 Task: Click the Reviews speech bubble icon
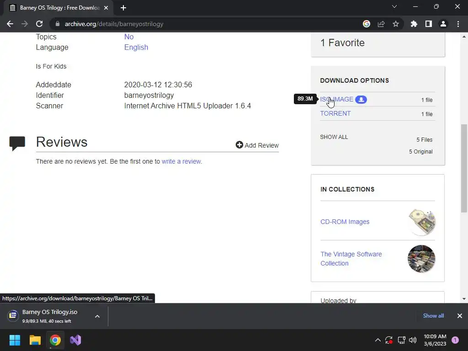(17, 144)
